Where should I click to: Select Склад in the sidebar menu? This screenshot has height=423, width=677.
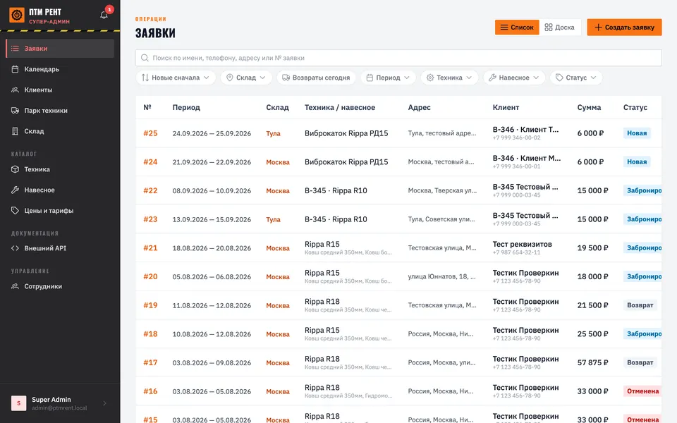[60, 131]
